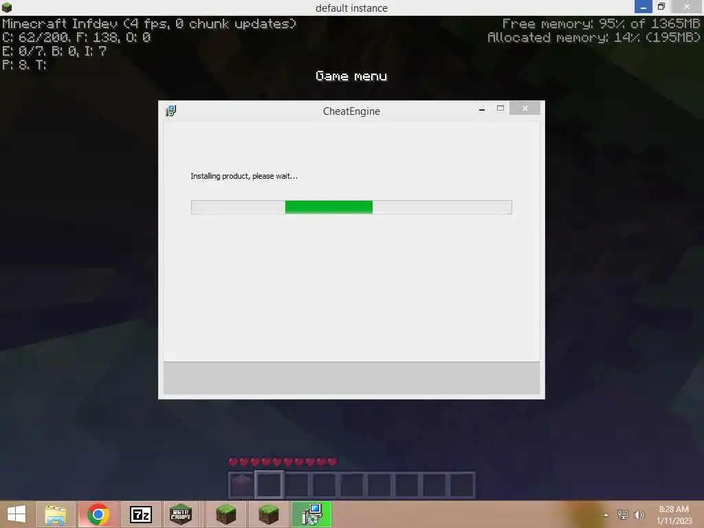704x528 pixels.
Task: Click the "Installing product, please wait..." text
Action: tap(244, 176)
